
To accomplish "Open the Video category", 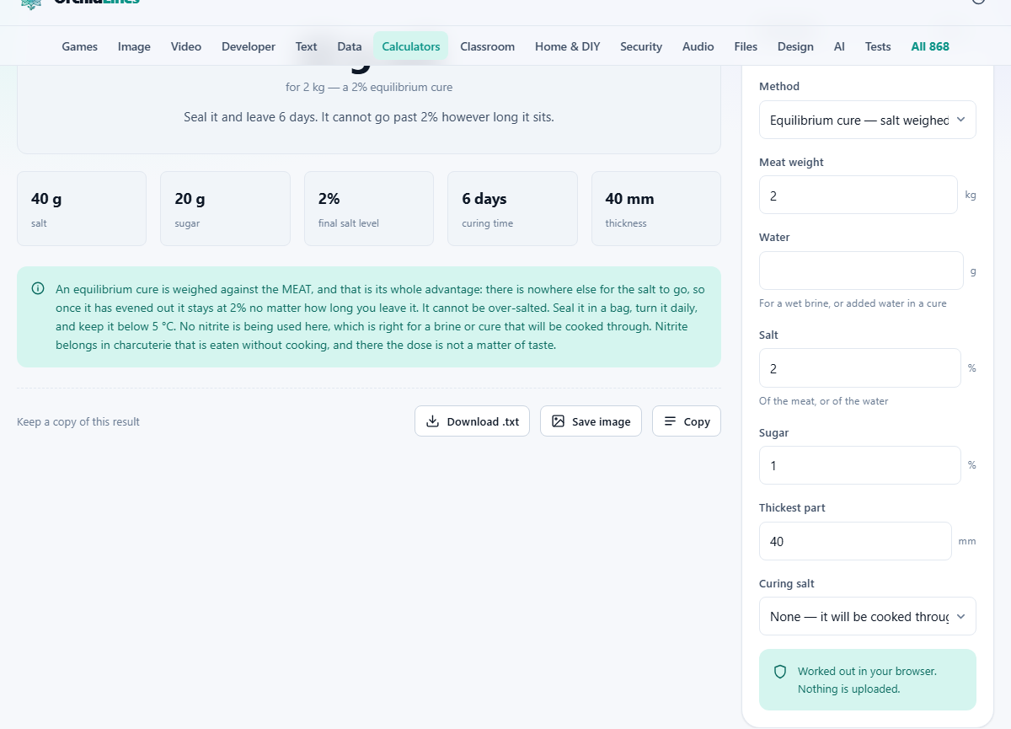I will click(x=186, y=46).
